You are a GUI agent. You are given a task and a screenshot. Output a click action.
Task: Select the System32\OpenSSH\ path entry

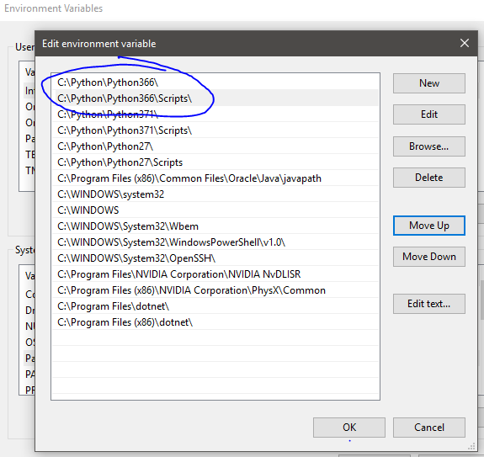[215, 258]
